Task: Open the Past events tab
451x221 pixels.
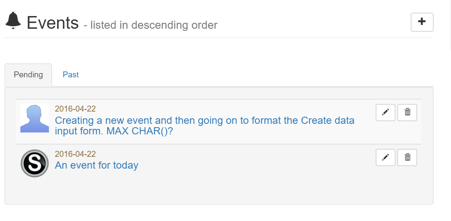Action: [x=71, y=75]
